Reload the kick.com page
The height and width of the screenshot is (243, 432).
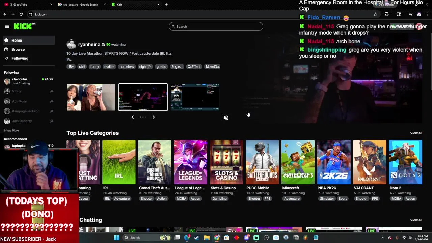[21, 14]
